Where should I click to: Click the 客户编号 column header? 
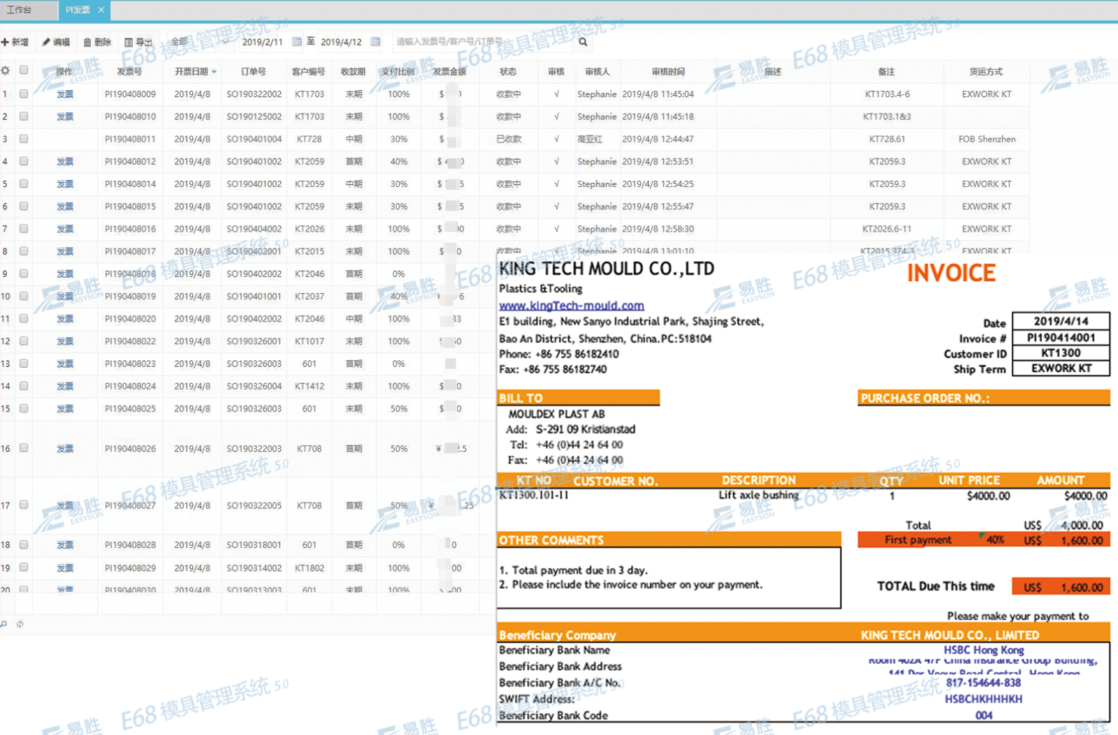pyautogui.click(x=308, y=72)
